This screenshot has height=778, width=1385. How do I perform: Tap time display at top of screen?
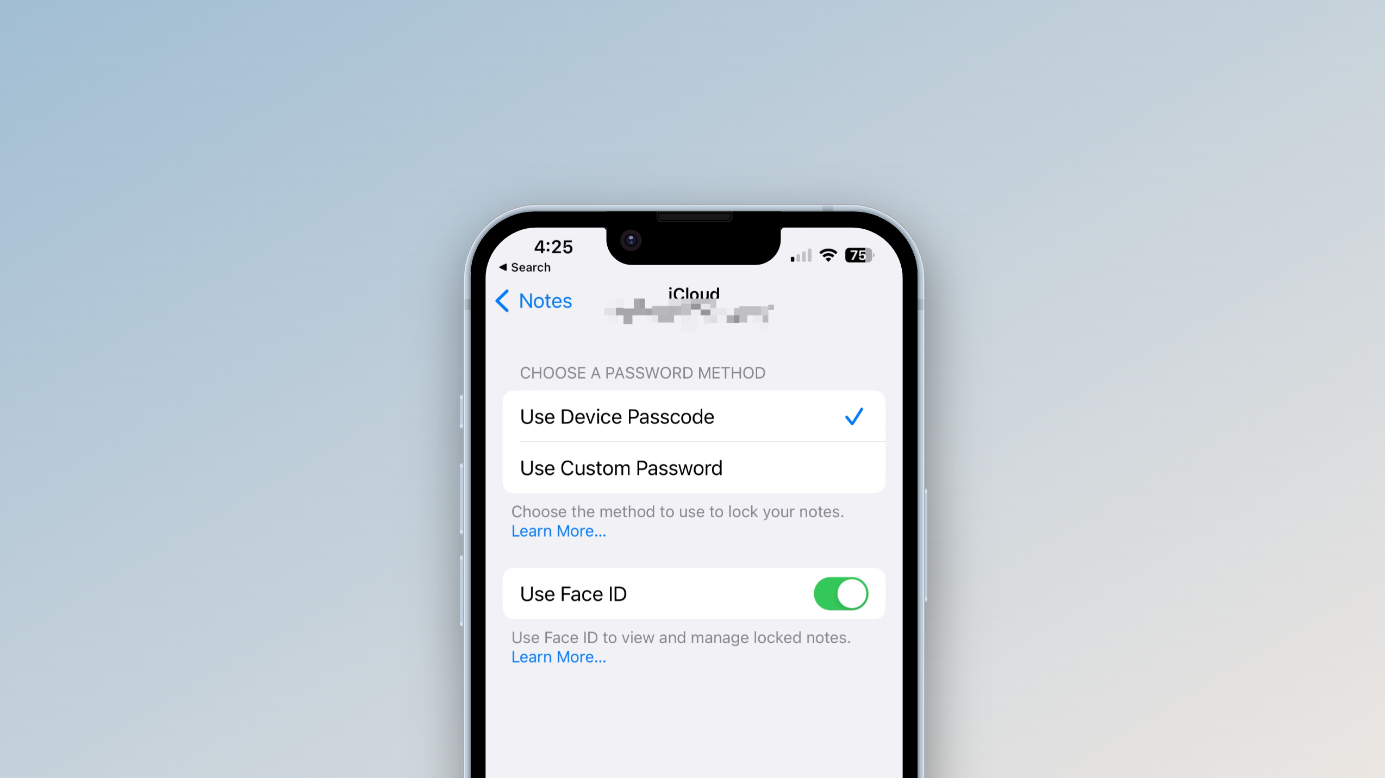[x=553, y=246]
